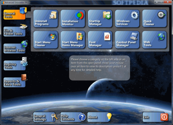Click the Advanced Uninstaller PRO title bar icon

3,2
